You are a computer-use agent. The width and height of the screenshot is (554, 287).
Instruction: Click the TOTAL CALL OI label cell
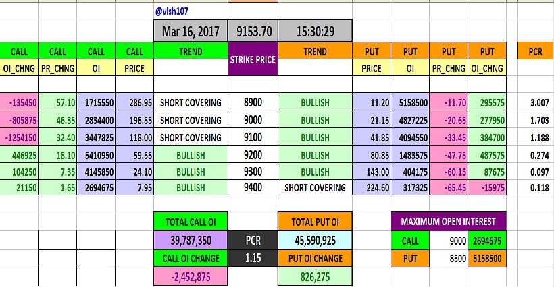(x=191, y=222)
